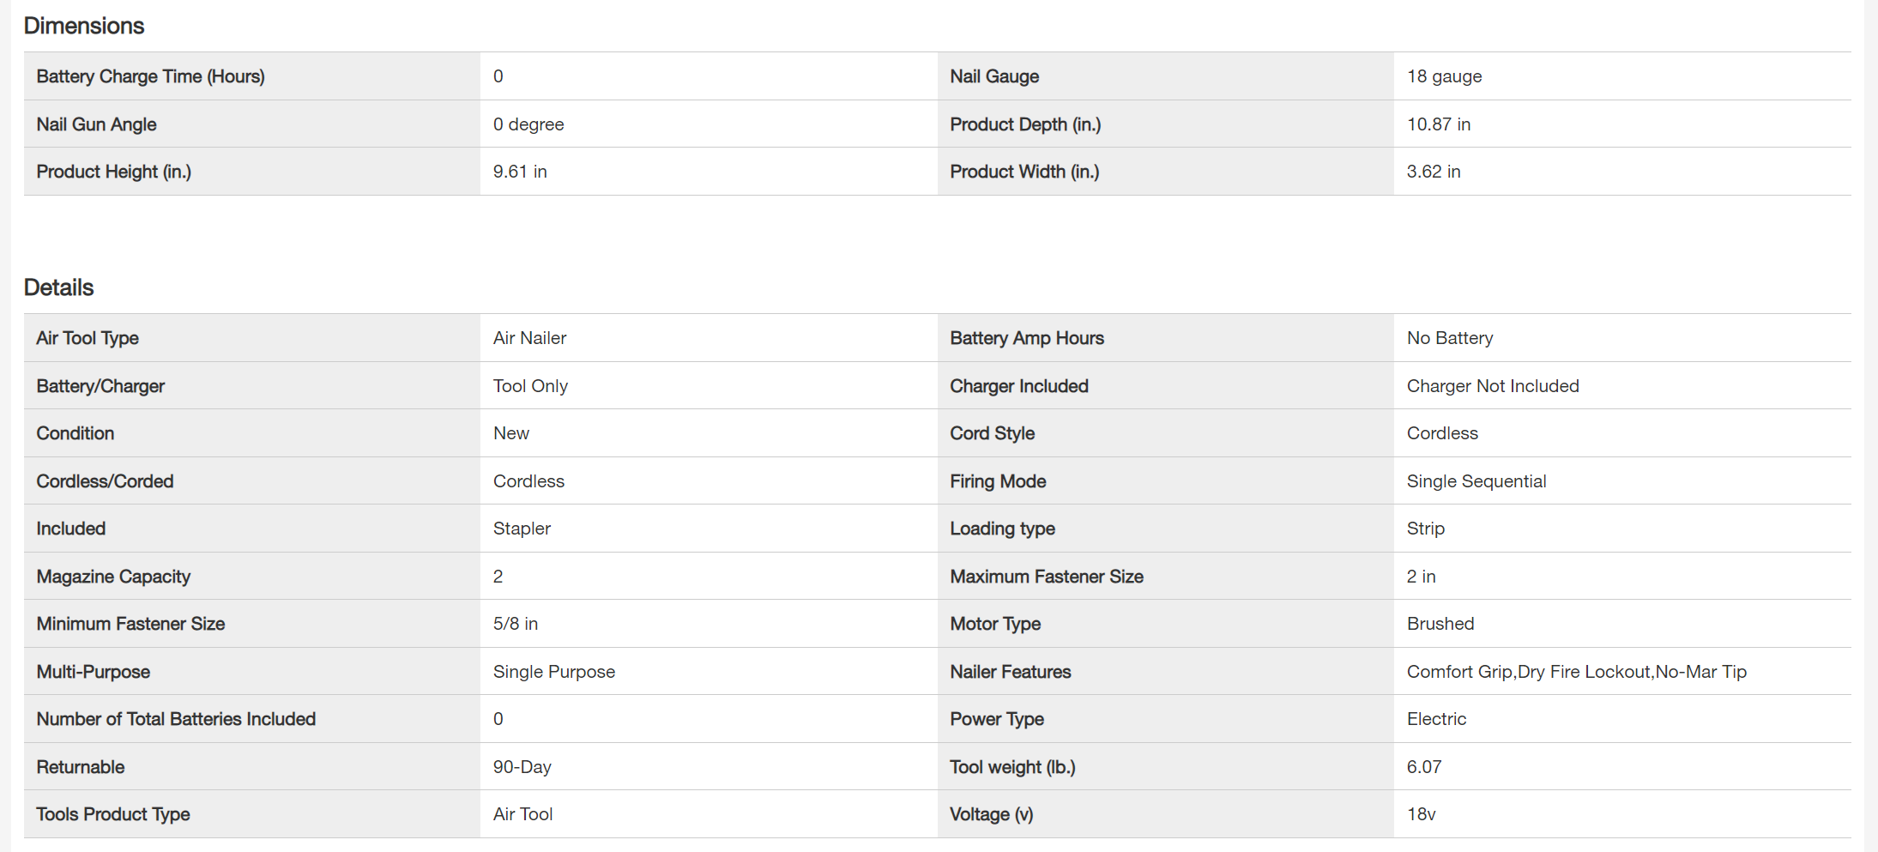Click the Product Depth value 10.87 in
Viewport: 1878px width, 852px height.
[x=1438, y=124]
